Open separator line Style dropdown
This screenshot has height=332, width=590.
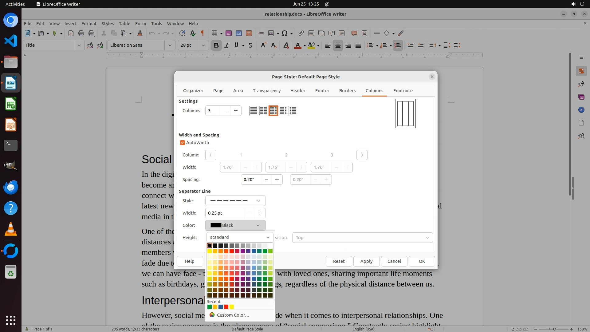(235, 201)
